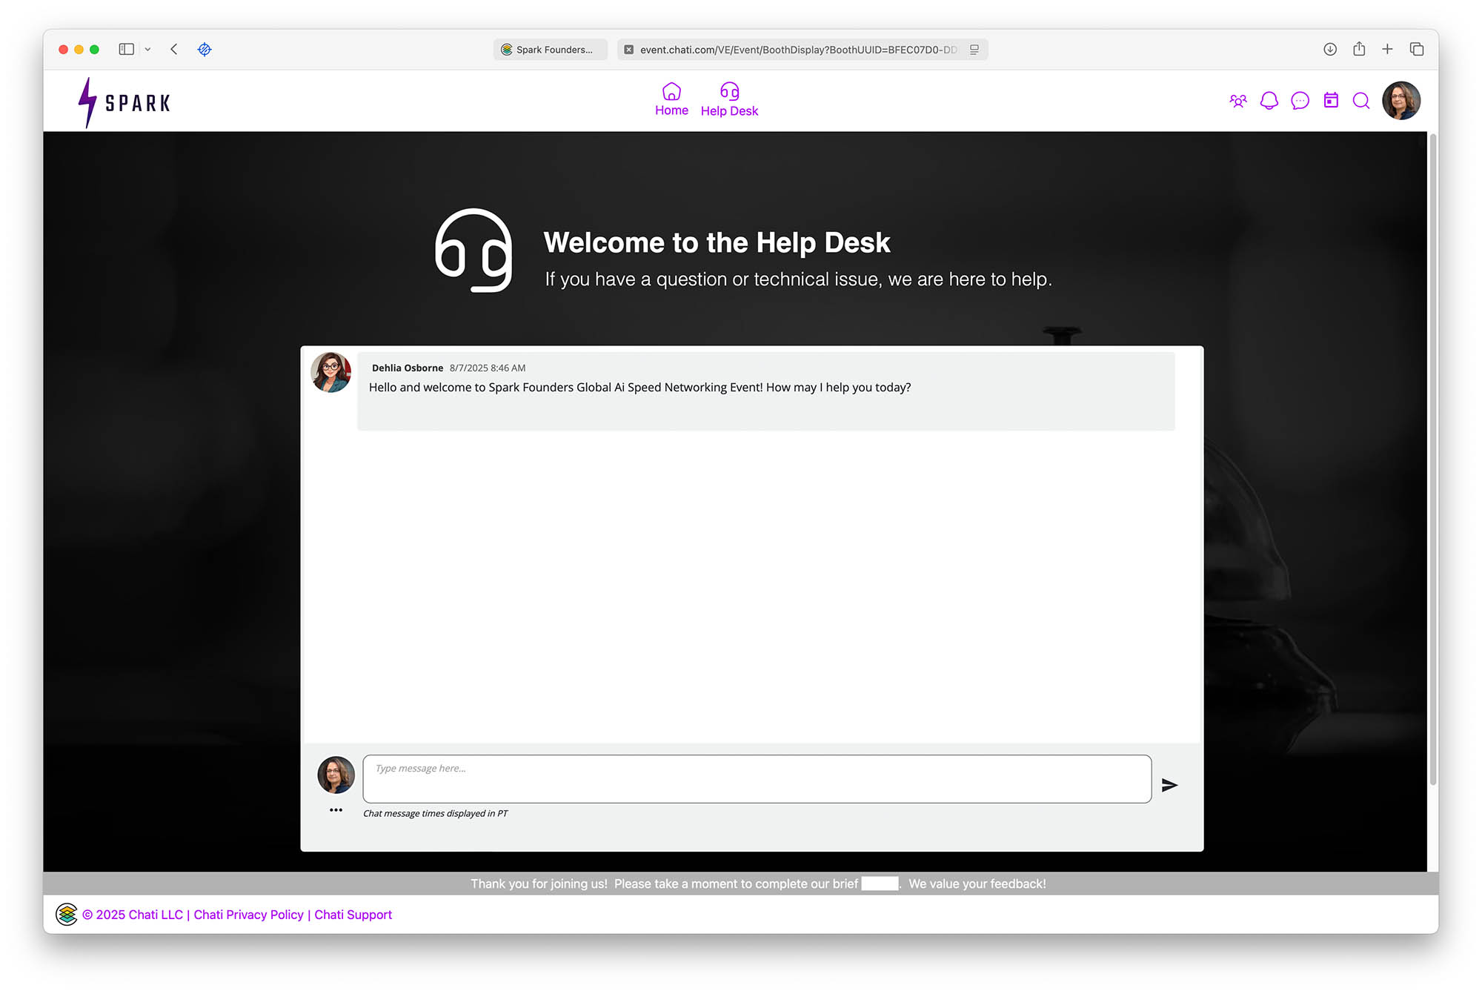The height and width of the screenshot is (991, 1482).
Task: Select the Help Desk tab
Action: coord(729,100)
